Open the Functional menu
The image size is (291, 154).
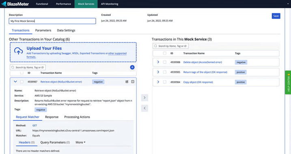pos(42,4)
